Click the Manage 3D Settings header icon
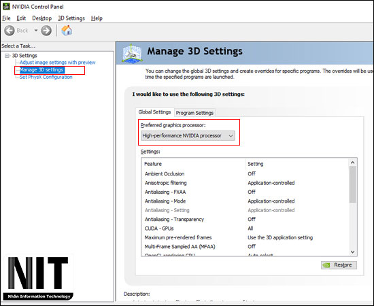The width and height of the screenshot is (374, 306). (x=132, y=53)
